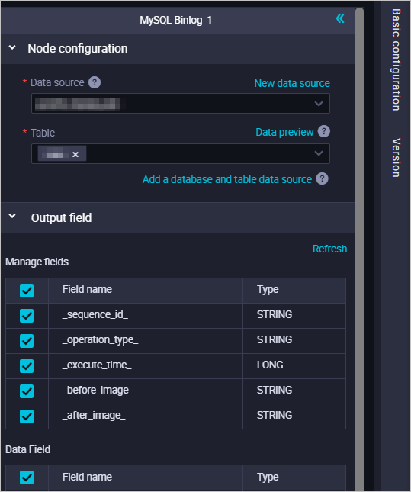Uncheck the _after_image_ field checkbox
Image resolution: width=411 pixels, height=492 pixels.
click(27, 416)
